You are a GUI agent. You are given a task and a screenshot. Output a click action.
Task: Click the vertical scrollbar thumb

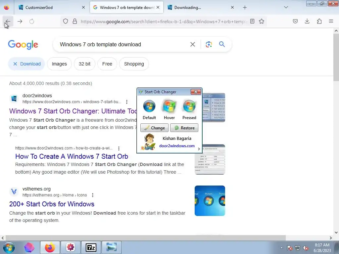point(336,58)
